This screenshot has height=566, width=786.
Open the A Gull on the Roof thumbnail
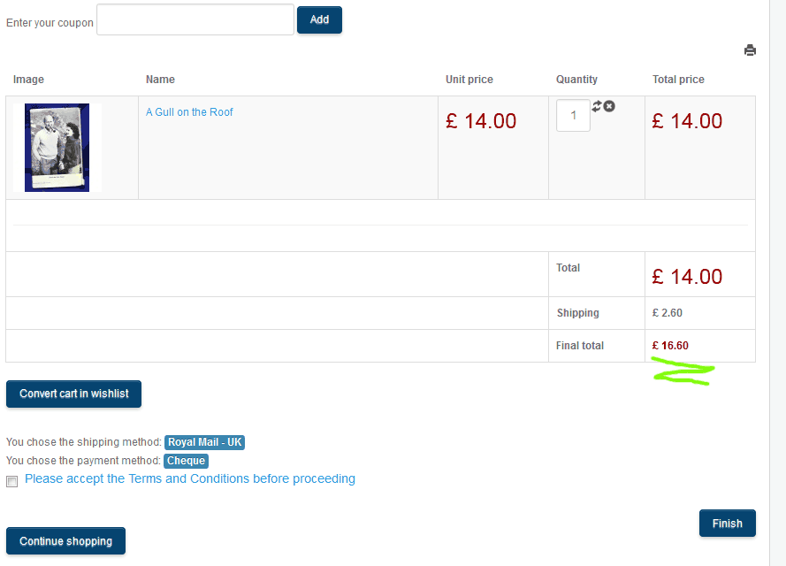coord(57,148)
